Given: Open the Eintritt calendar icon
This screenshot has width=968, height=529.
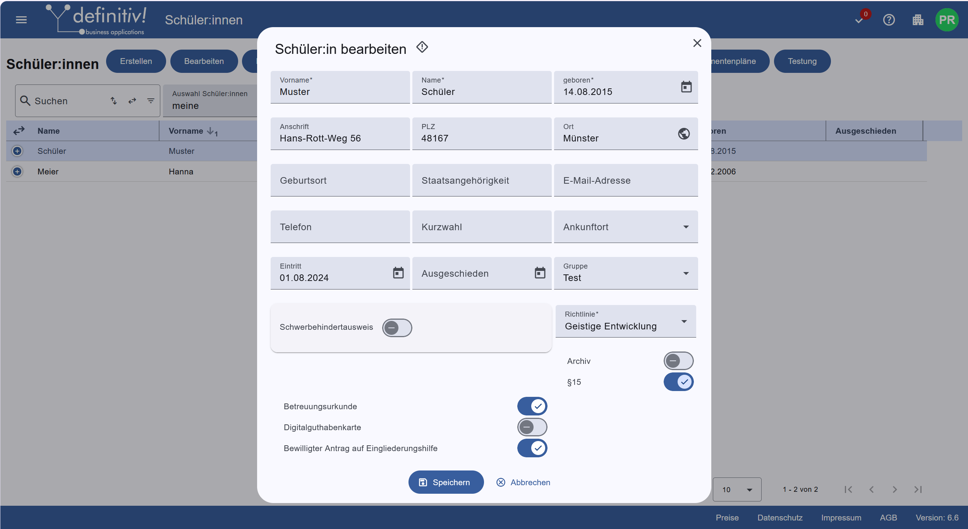Looking at the screenshot, I should point(398,273).
